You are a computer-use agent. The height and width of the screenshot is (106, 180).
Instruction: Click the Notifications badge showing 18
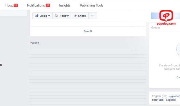[x=48, y=5]
